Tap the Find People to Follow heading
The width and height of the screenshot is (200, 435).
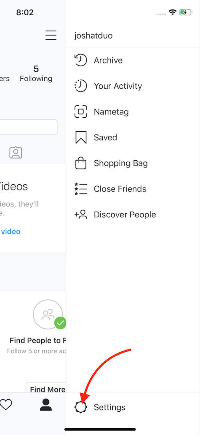coord(38,340)
